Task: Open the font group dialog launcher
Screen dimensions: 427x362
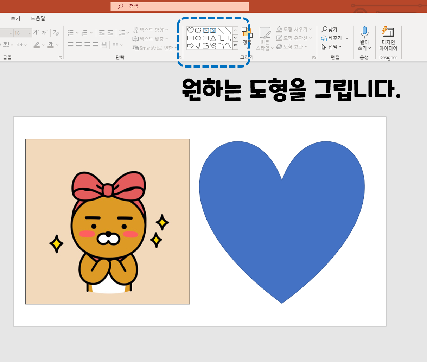Action: [x=60, y=58]
